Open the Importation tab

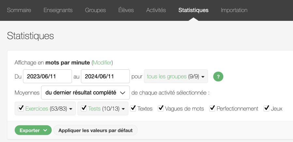click(234, 10)
